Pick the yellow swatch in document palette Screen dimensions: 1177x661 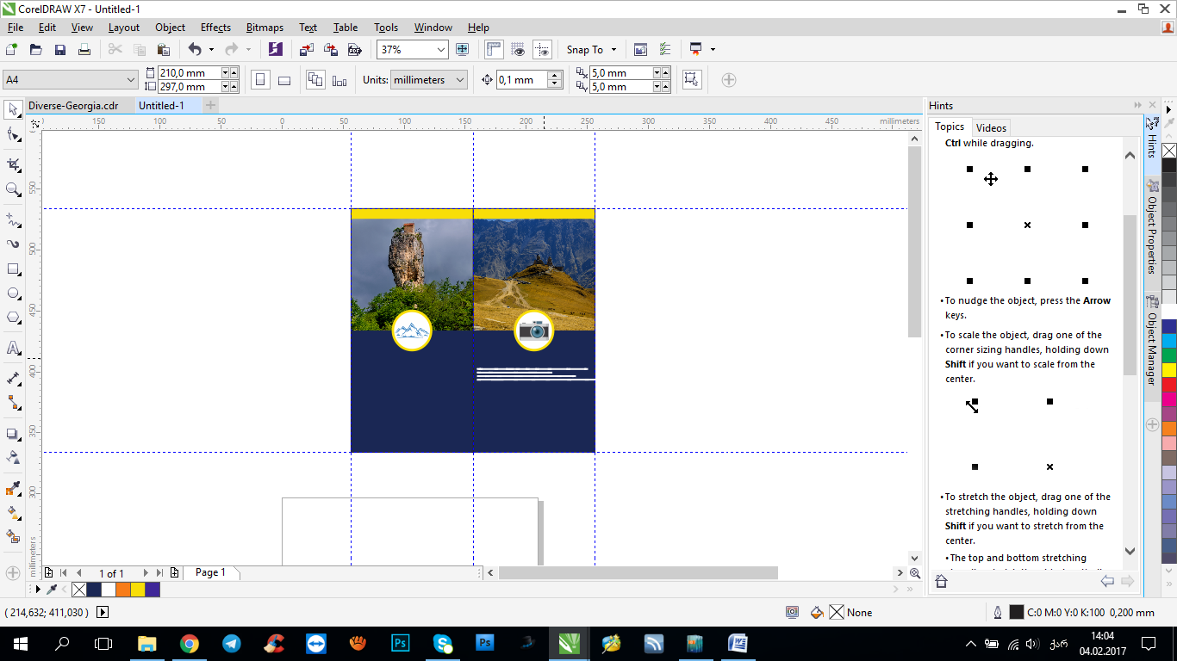point(138,590)
